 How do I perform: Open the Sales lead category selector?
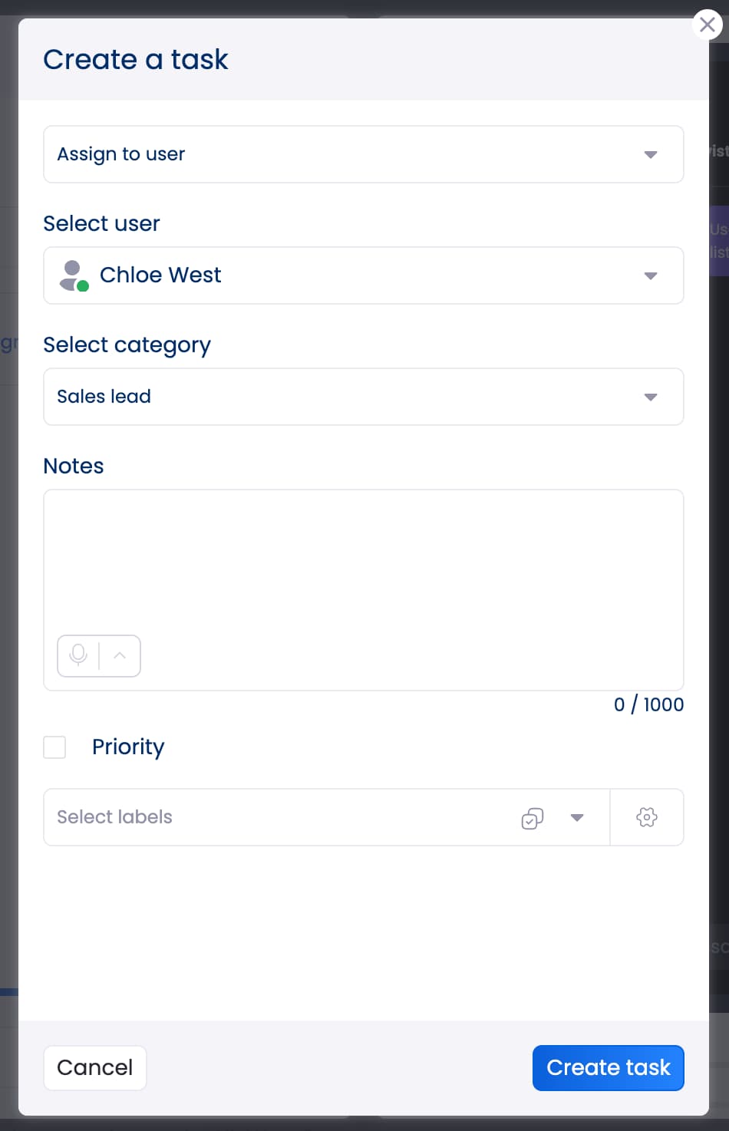(363, 397)
